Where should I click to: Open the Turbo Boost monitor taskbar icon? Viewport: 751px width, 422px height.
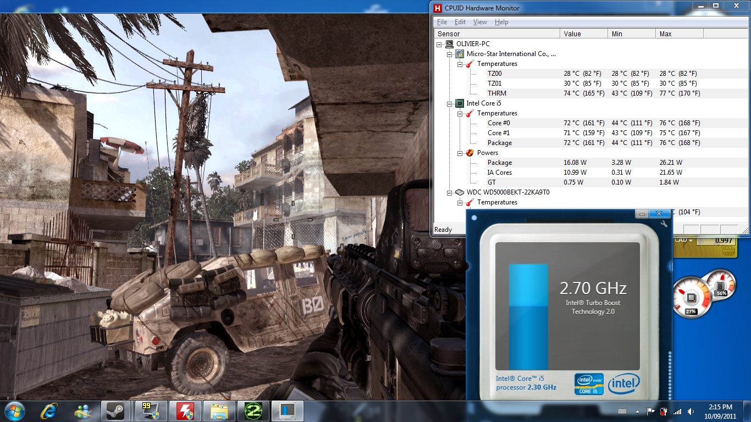(287, 411)
